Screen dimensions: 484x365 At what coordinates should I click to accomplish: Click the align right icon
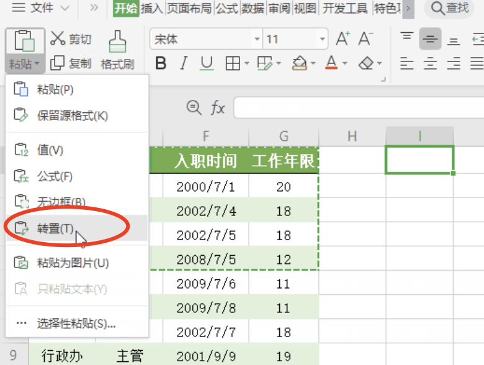pos(454,63)
